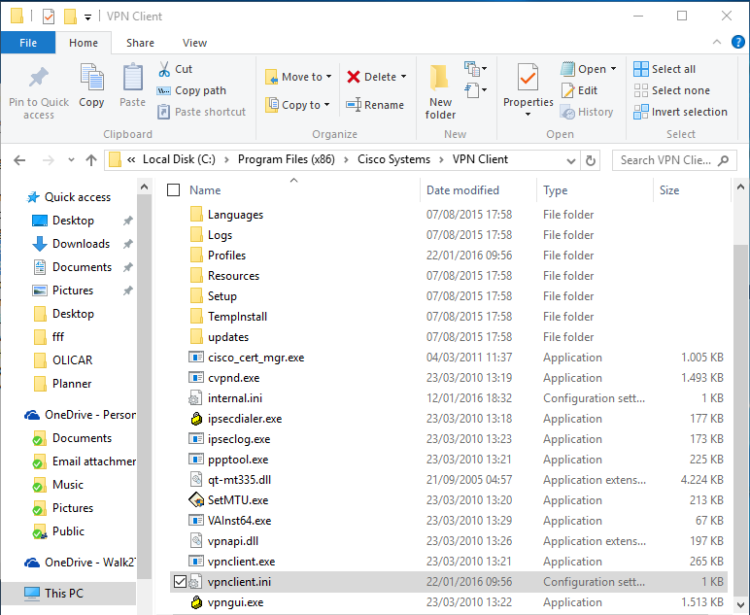The width and height of the screenshot is (750, 615).
Task: Collapse the ribbon with chevron
Action: [717, 42]
